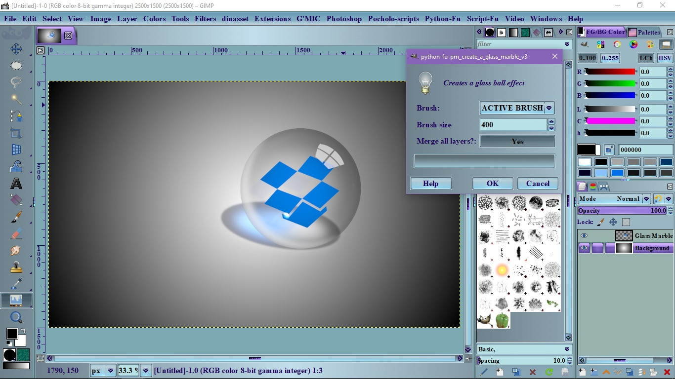Switch color model to LCh
This screenshot has width=675, height=379.
click(x=646, y=58)
